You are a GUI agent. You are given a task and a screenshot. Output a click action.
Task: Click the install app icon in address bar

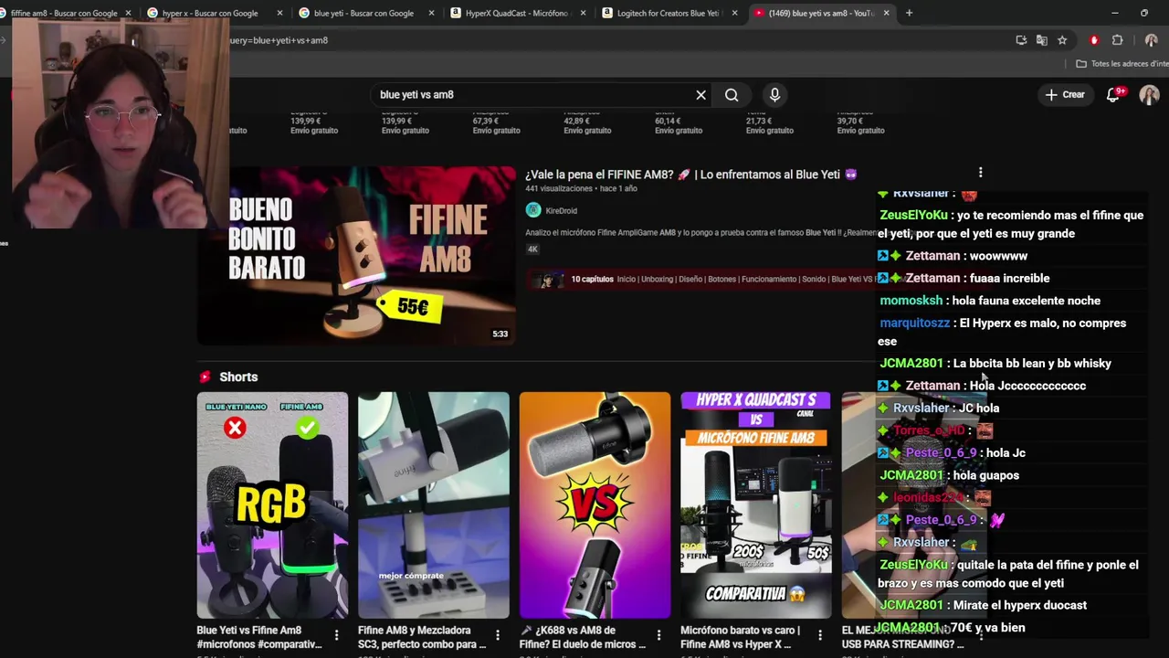pyautogui.click(x=1021, y=40)
